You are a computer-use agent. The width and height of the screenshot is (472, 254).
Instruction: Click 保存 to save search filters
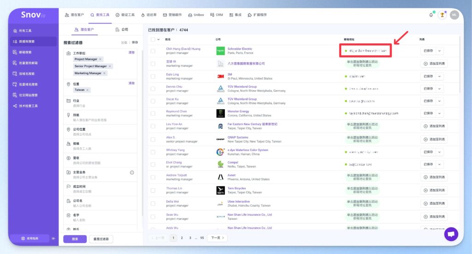pos(135,42)
